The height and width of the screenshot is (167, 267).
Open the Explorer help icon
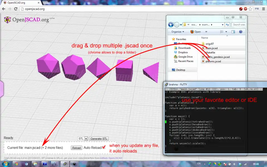click(x=241, y=32)
